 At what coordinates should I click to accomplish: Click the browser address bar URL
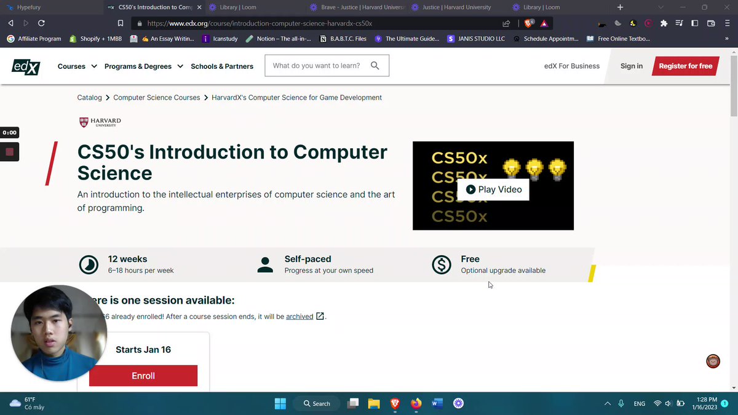pos(260,23)
